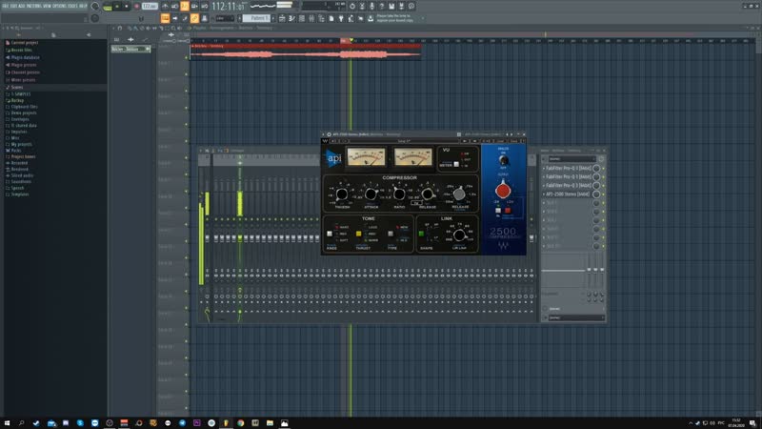The width and height of the screenshot is (762, 429).
Task: Click the taskbar search icon
Action: [x=21, y=422]
